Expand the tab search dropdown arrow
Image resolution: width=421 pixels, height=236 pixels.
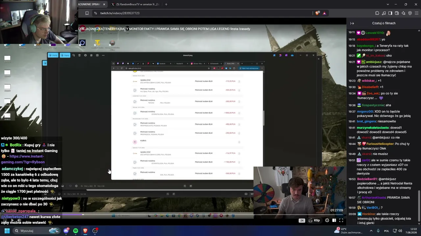[388, 4]
